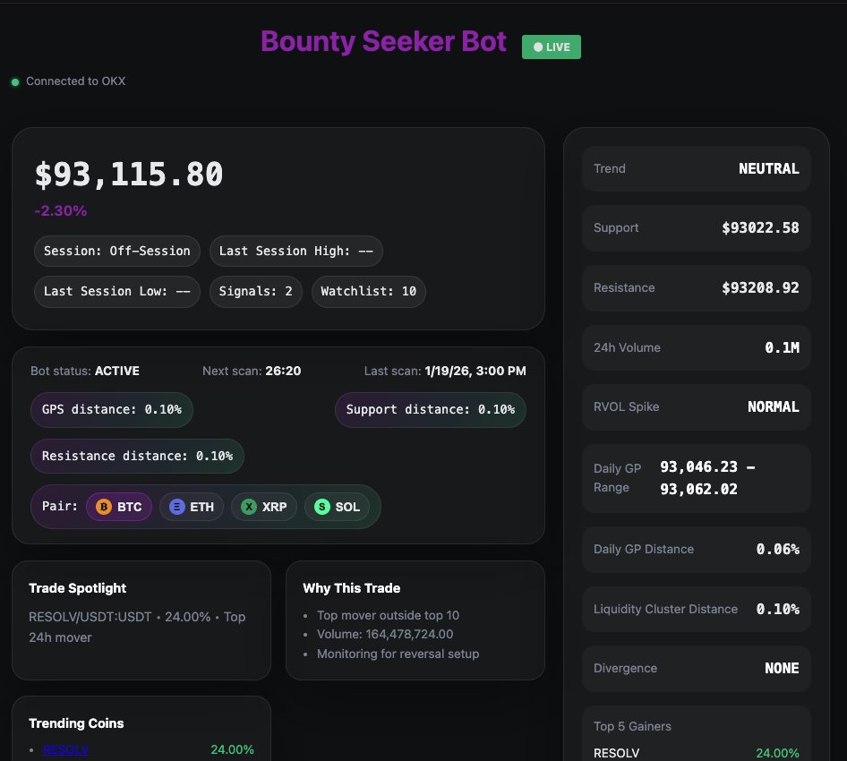The image size is (847, 761).
Task: Click RESOLV in Top 5 Gainers
Action: pos(616,753)
